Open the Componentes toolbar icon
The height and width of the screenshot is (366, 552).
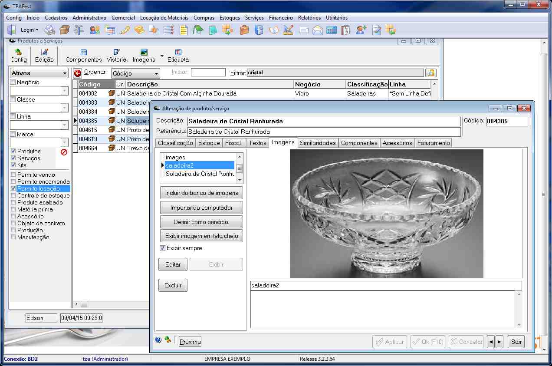tap(84, 56)
